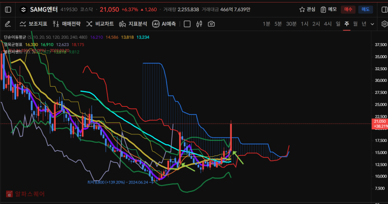
Task: Toggle the left sidebar panel icon
Action: pyautogui.click(x=8, y=10)
